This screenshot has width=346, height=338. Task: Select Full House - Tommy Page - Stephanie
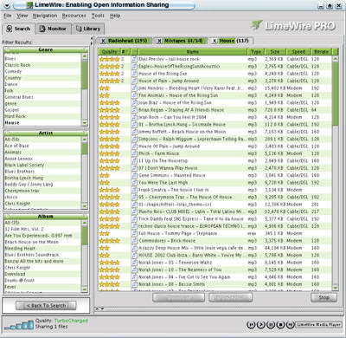point(215,233)
